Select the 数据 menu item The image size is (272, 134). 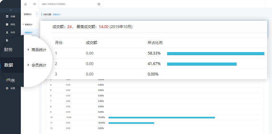9,65
